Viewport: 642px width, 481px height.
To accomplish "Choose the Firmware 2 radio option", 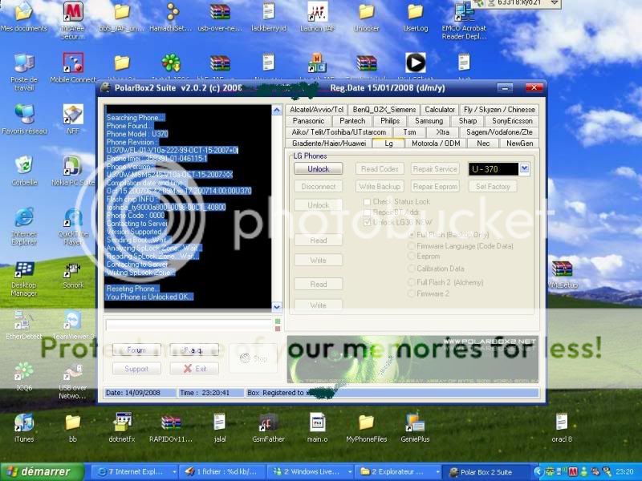I will pyautogui.click(x=412, y=293).
